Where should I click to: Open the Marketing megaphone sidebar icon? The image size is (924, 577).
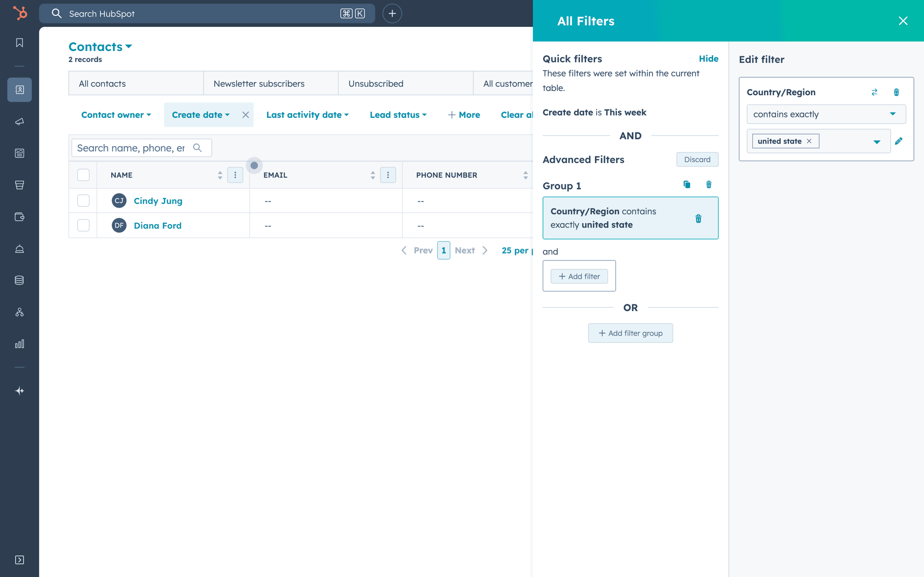click(x=19, y=121)
